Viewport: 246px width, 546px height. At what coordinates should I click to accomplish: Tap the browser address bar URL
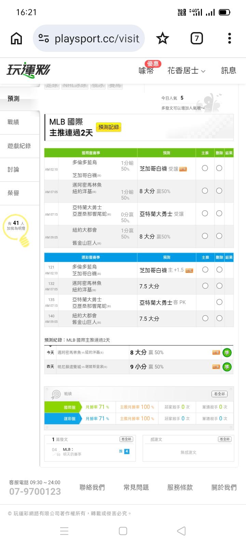[x=97, y=39]
